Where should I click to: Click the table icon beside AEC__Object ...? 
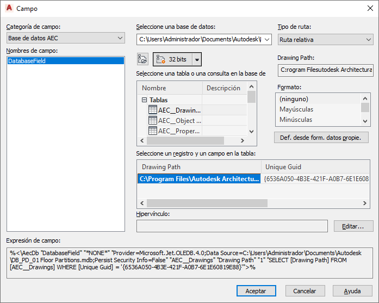click(x=153, y=120)
